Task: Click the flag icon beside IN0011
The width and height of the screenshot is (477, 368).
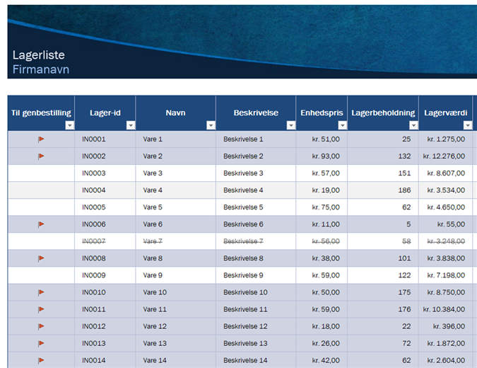Action: click(41, 309)
